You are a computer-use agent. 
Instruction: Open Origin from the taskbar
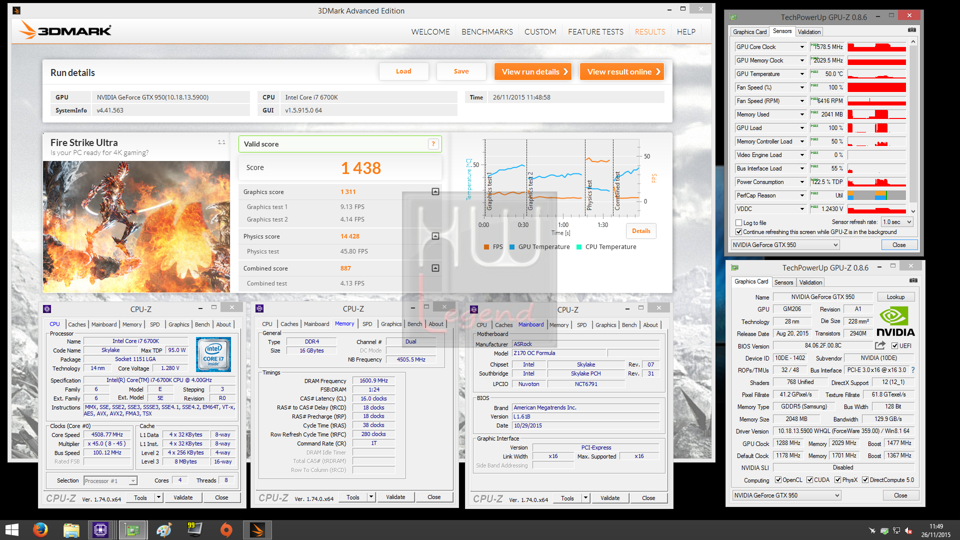click(x=226, y=529)
